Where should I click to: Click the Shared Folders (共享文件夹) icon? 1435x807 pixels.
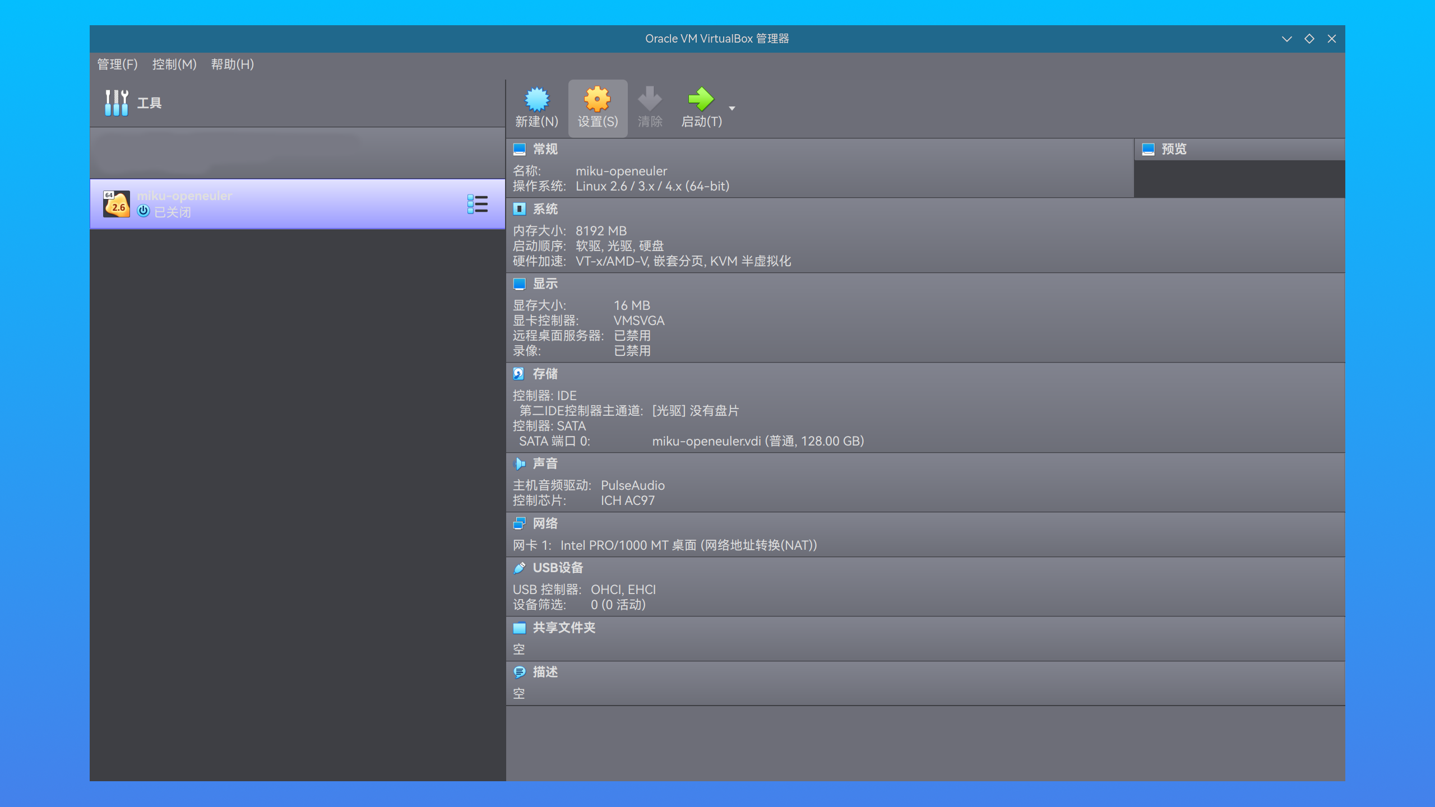point(520,628)
